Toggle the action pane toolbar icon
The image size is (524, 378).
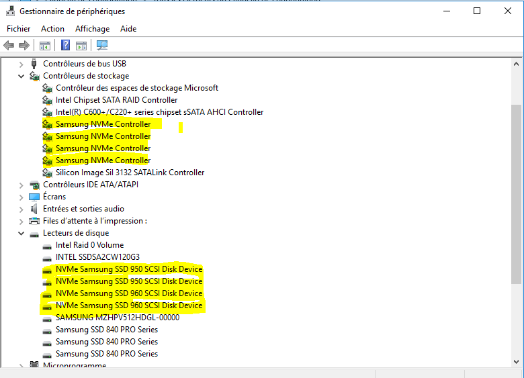point(81,46)
